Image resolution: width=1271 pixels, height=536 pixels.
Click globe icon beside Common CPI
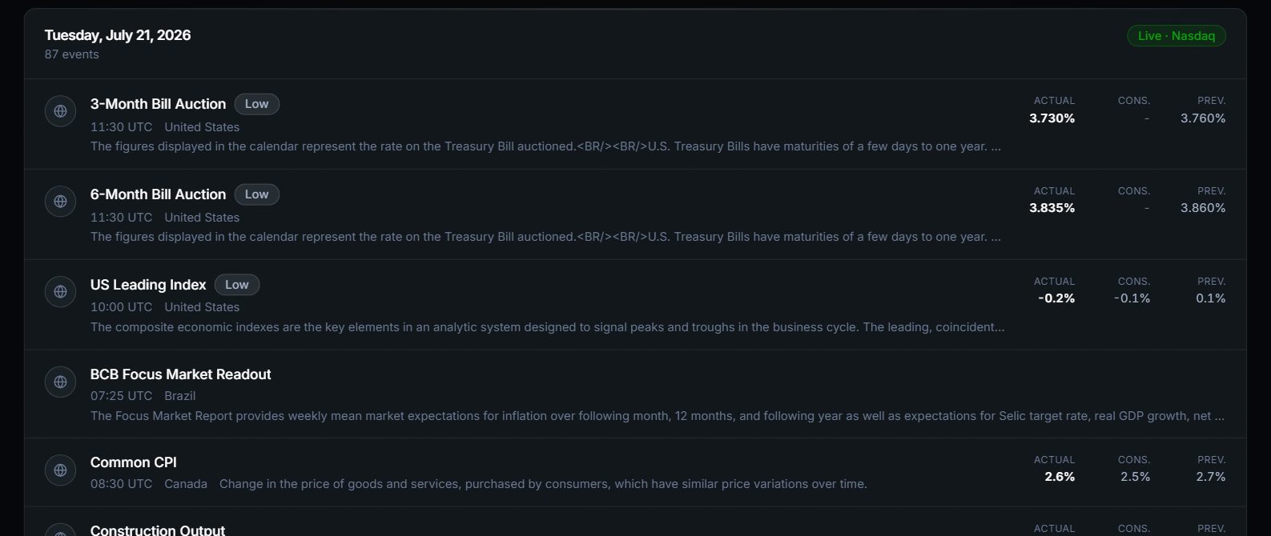click(60, 470)
